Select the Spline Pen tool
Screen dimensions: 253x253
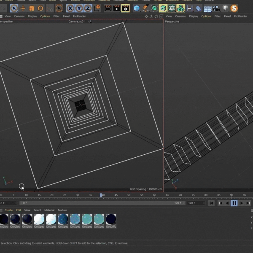(x=145, y=8)
